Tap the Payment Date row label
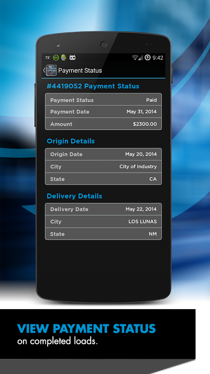Viewport: 210px width, 374px height. tap(70, 112)
